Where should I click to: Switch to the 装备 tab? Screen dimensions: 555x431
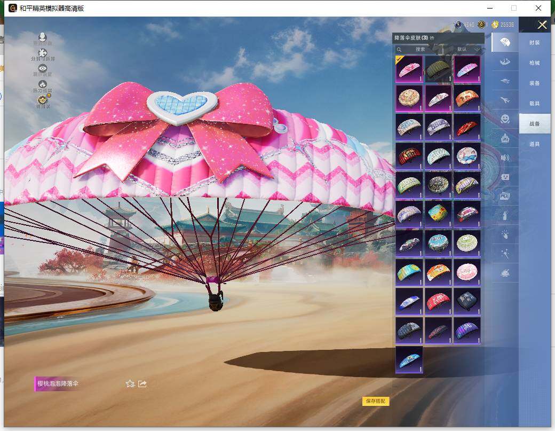tap(535, 83)
